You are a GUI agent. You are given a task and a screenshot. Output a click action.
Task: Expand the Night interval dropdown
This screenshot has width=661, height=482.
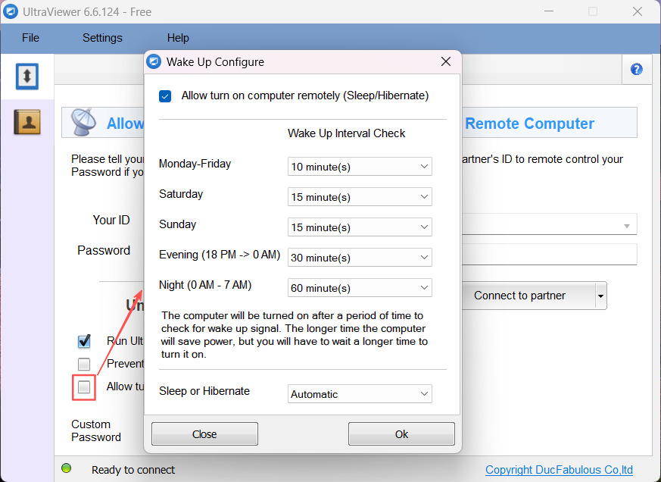360,288
